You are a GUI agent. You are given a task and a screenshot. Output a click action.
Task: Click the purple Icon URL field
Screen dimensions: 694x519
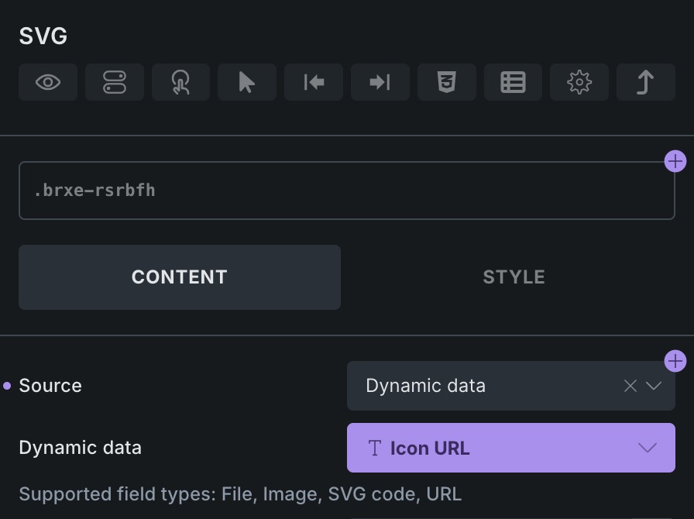coord(496,448)
